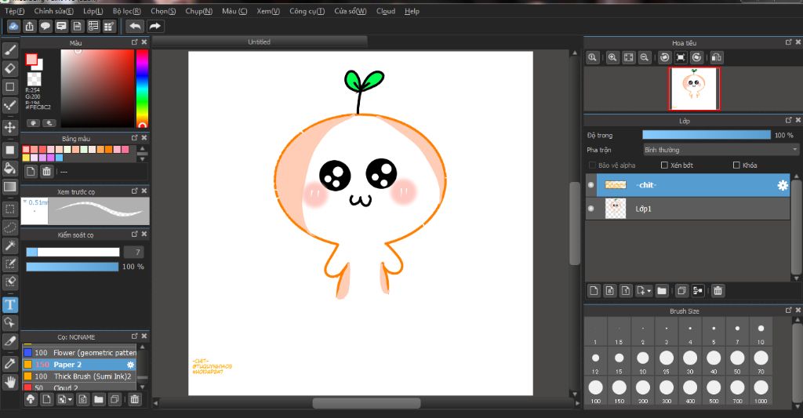The image size is (803, 418).
Task: Click the Navigator preview thumbnail
Action: pos(694,89)
